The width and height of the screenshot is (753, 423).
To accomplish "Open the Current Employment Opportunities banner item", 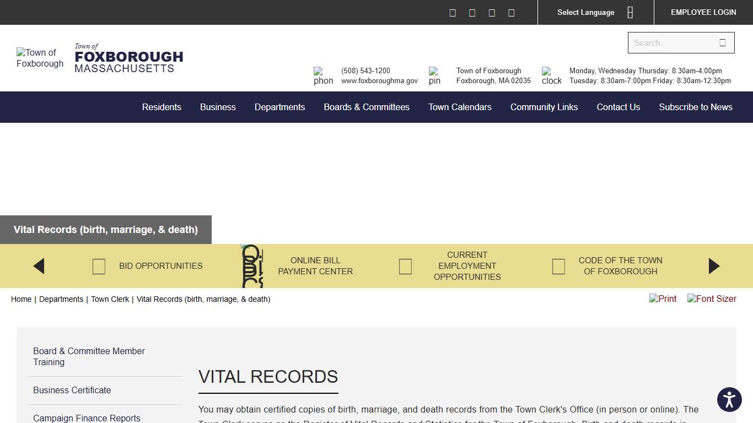I will [x=467, y=266].
